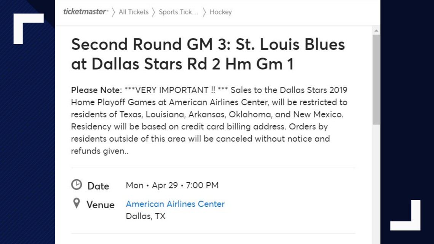Click the Please Note restriction paragraph
This screenshot has width=434, height=244.
[x=209, y=120]
